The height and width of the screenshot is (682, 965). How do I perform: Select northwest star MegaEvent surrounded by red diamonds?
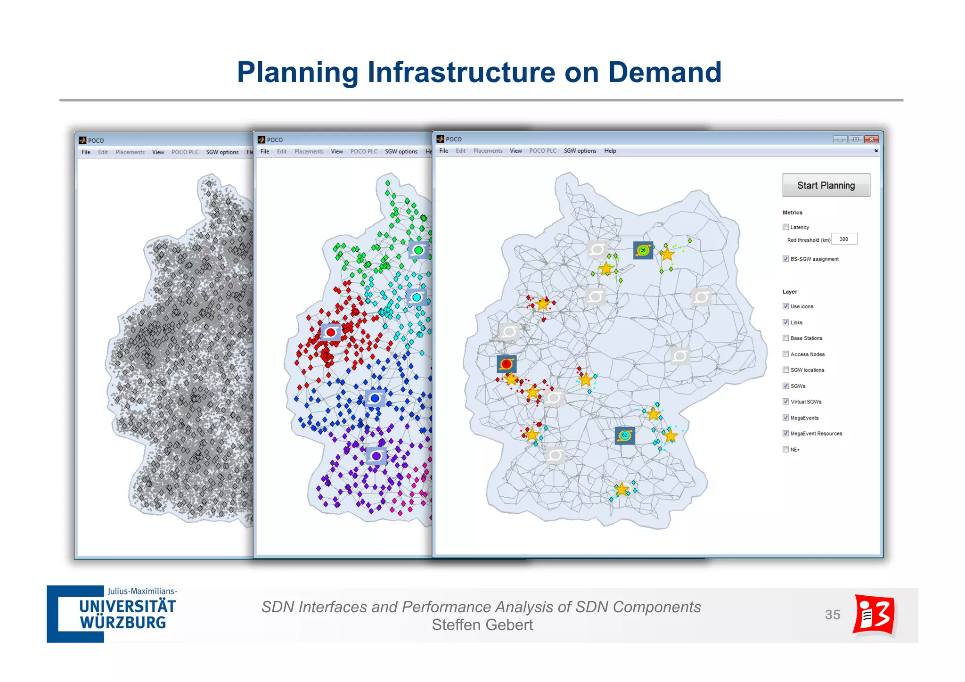click(x=543, y=304)
